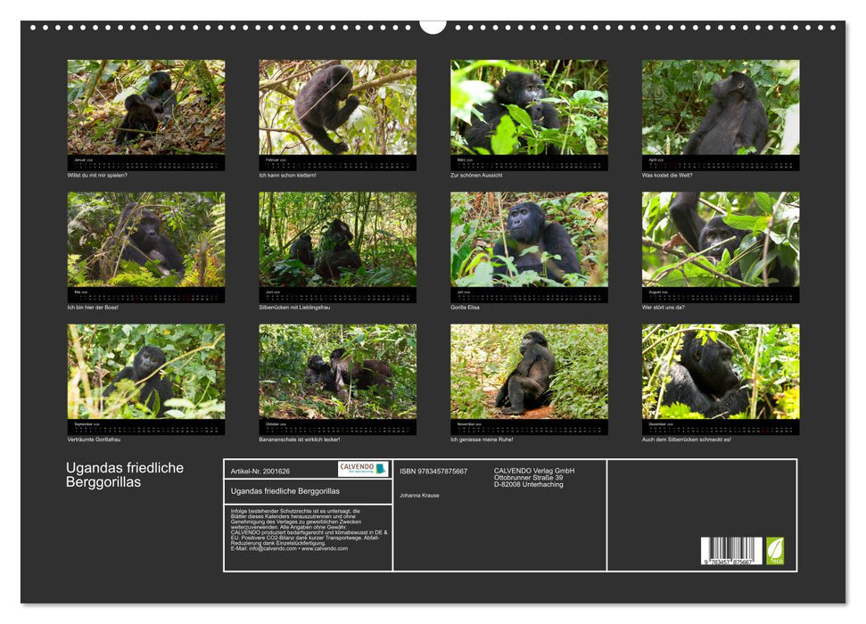The height and width of the screenshot is (624, 866).
Task: Select the 'Was kostet die Welt?' photo
Action: [x=721, y=108]
